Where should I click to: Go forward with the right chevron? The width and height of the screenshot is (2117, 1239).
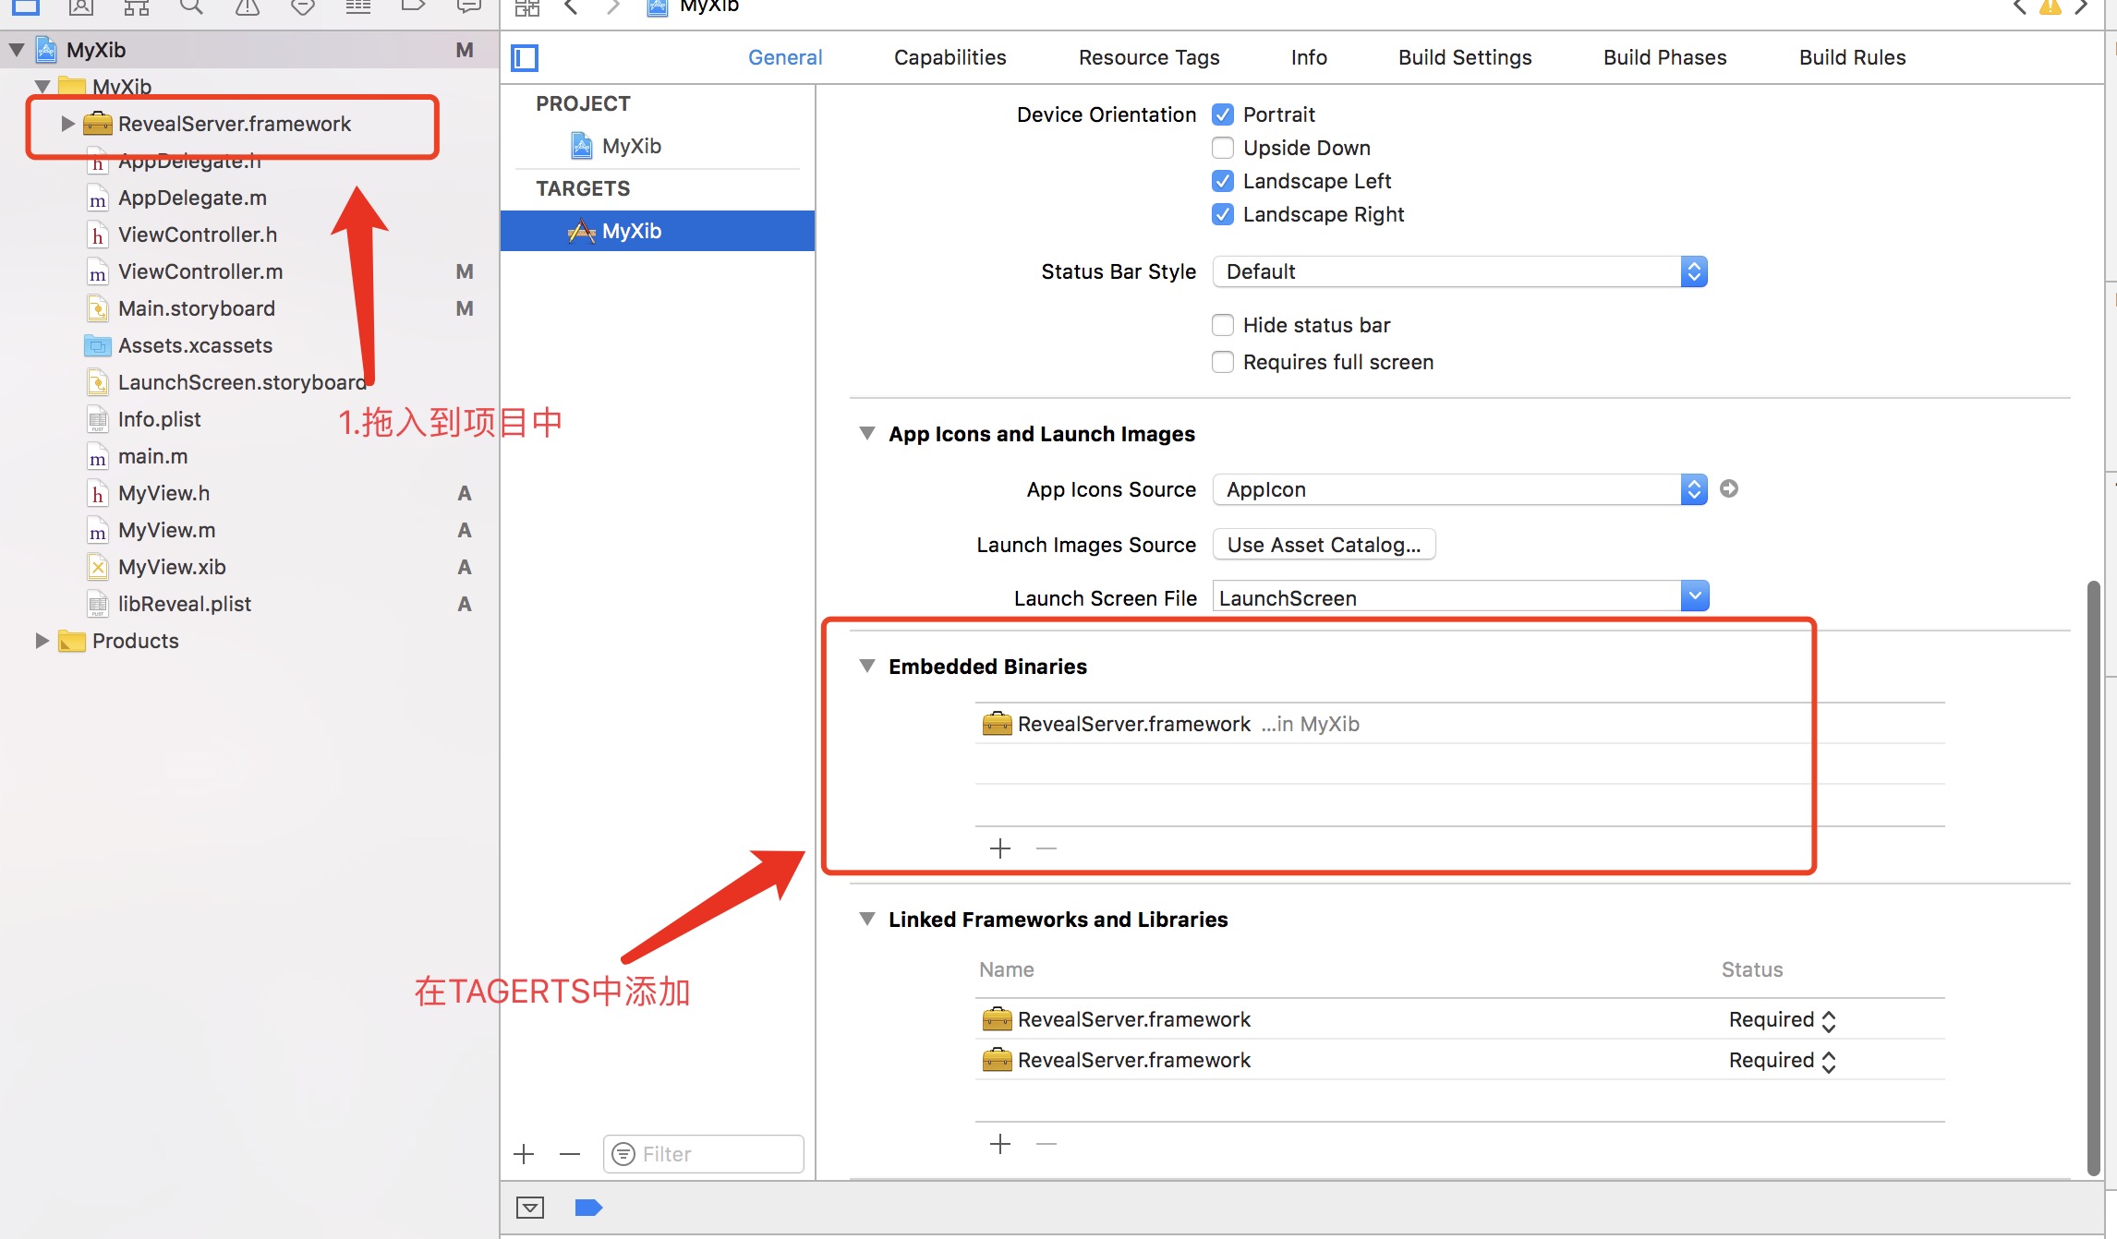[x=613, y=7]
